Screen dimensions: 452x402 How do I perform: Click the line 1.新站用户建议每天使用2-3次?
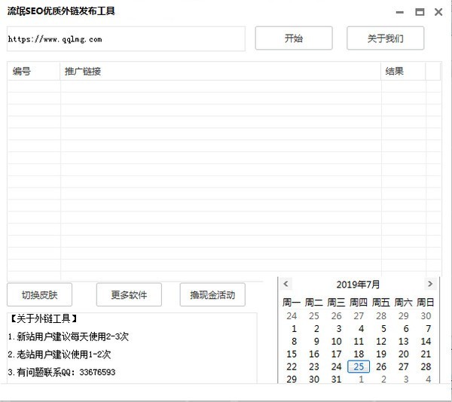click(69, 337)
